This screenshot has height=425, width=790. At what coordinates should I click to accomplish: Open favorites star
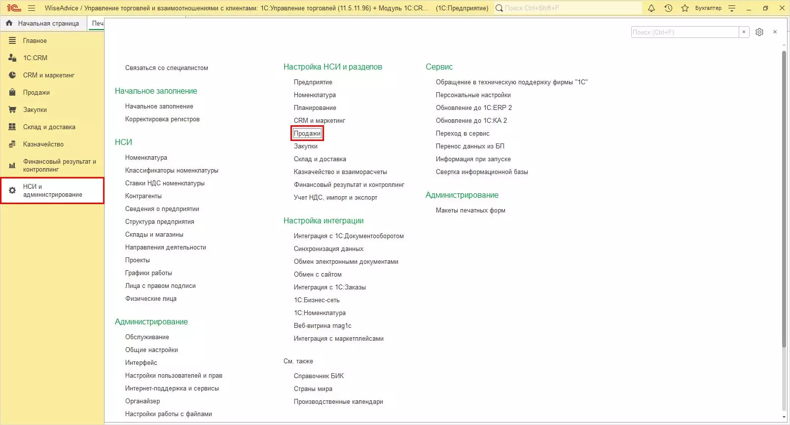tap(685, 8)
